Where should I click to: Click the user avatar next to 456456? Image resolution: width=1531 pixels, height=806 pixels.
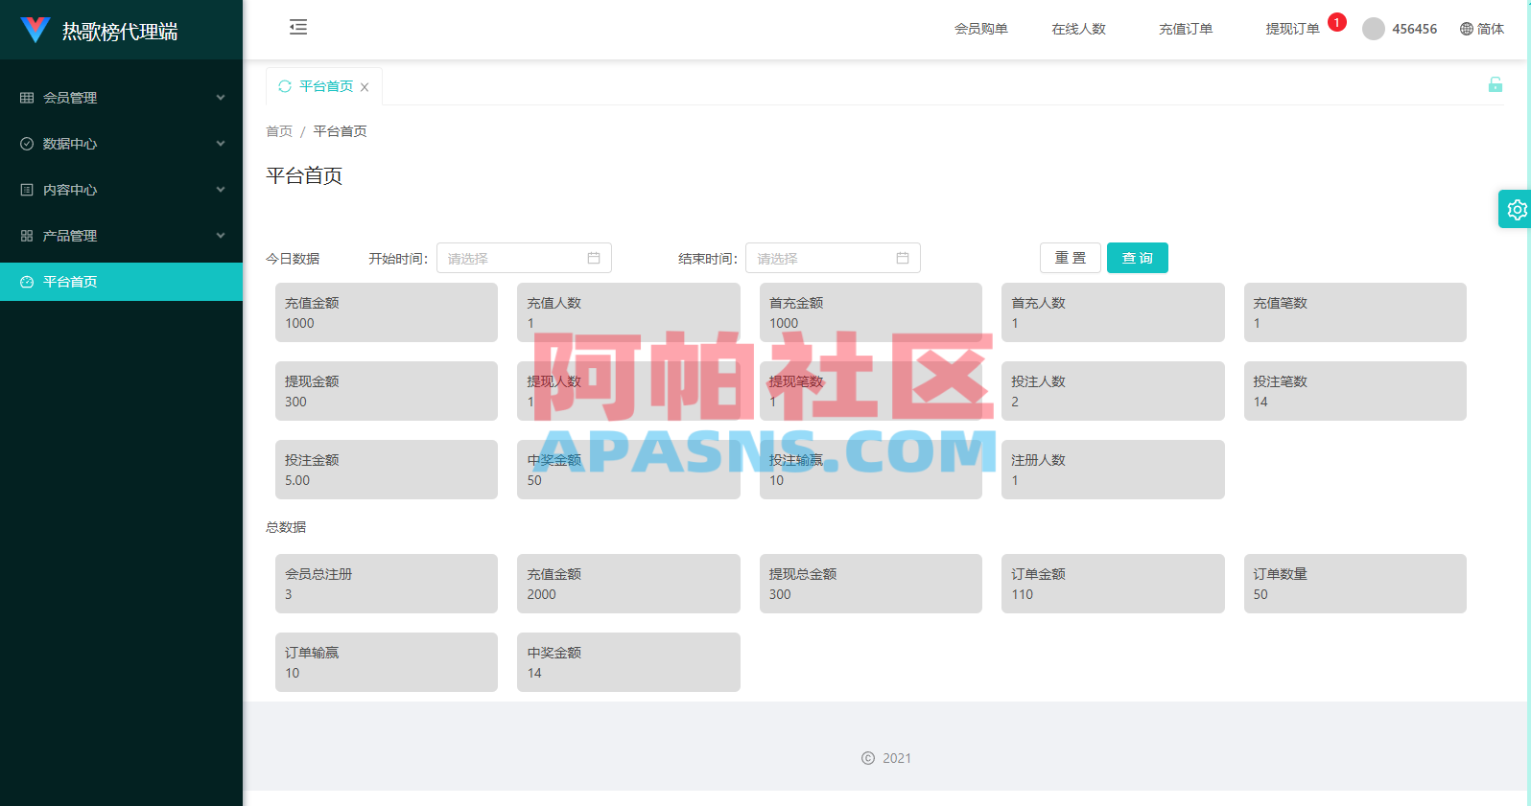1374,29
